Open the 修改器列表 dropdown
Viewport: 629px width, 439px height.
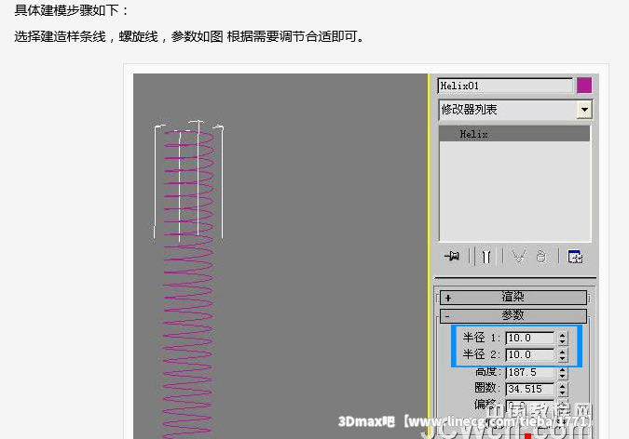(584, 110)
